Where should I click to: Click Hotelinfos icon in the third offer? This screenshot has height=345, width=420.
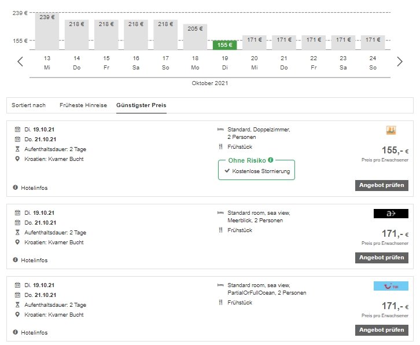click(x=16, y=333)
